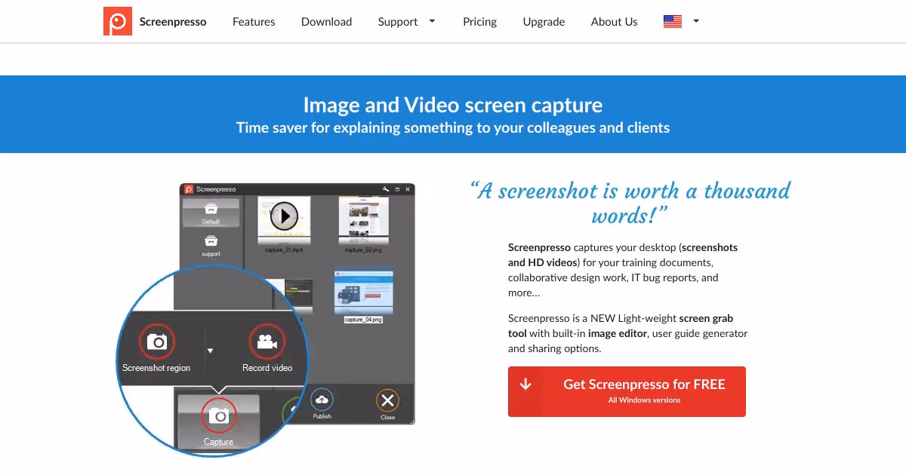Play the capture_01.mp4 video

point(285,217)
